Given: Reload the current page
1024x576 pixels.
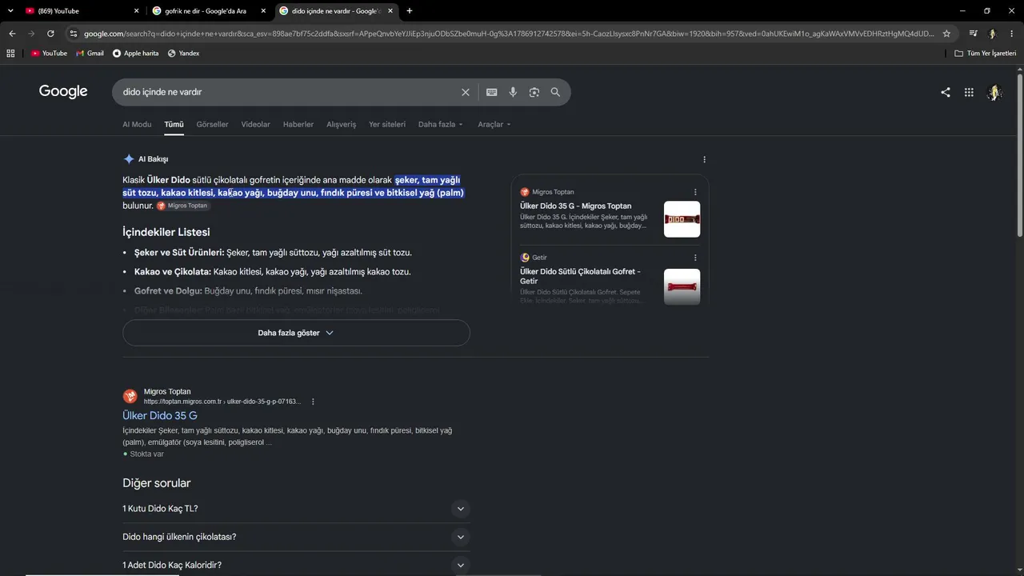Looking at the screenshot, I should tap(50, 34).
